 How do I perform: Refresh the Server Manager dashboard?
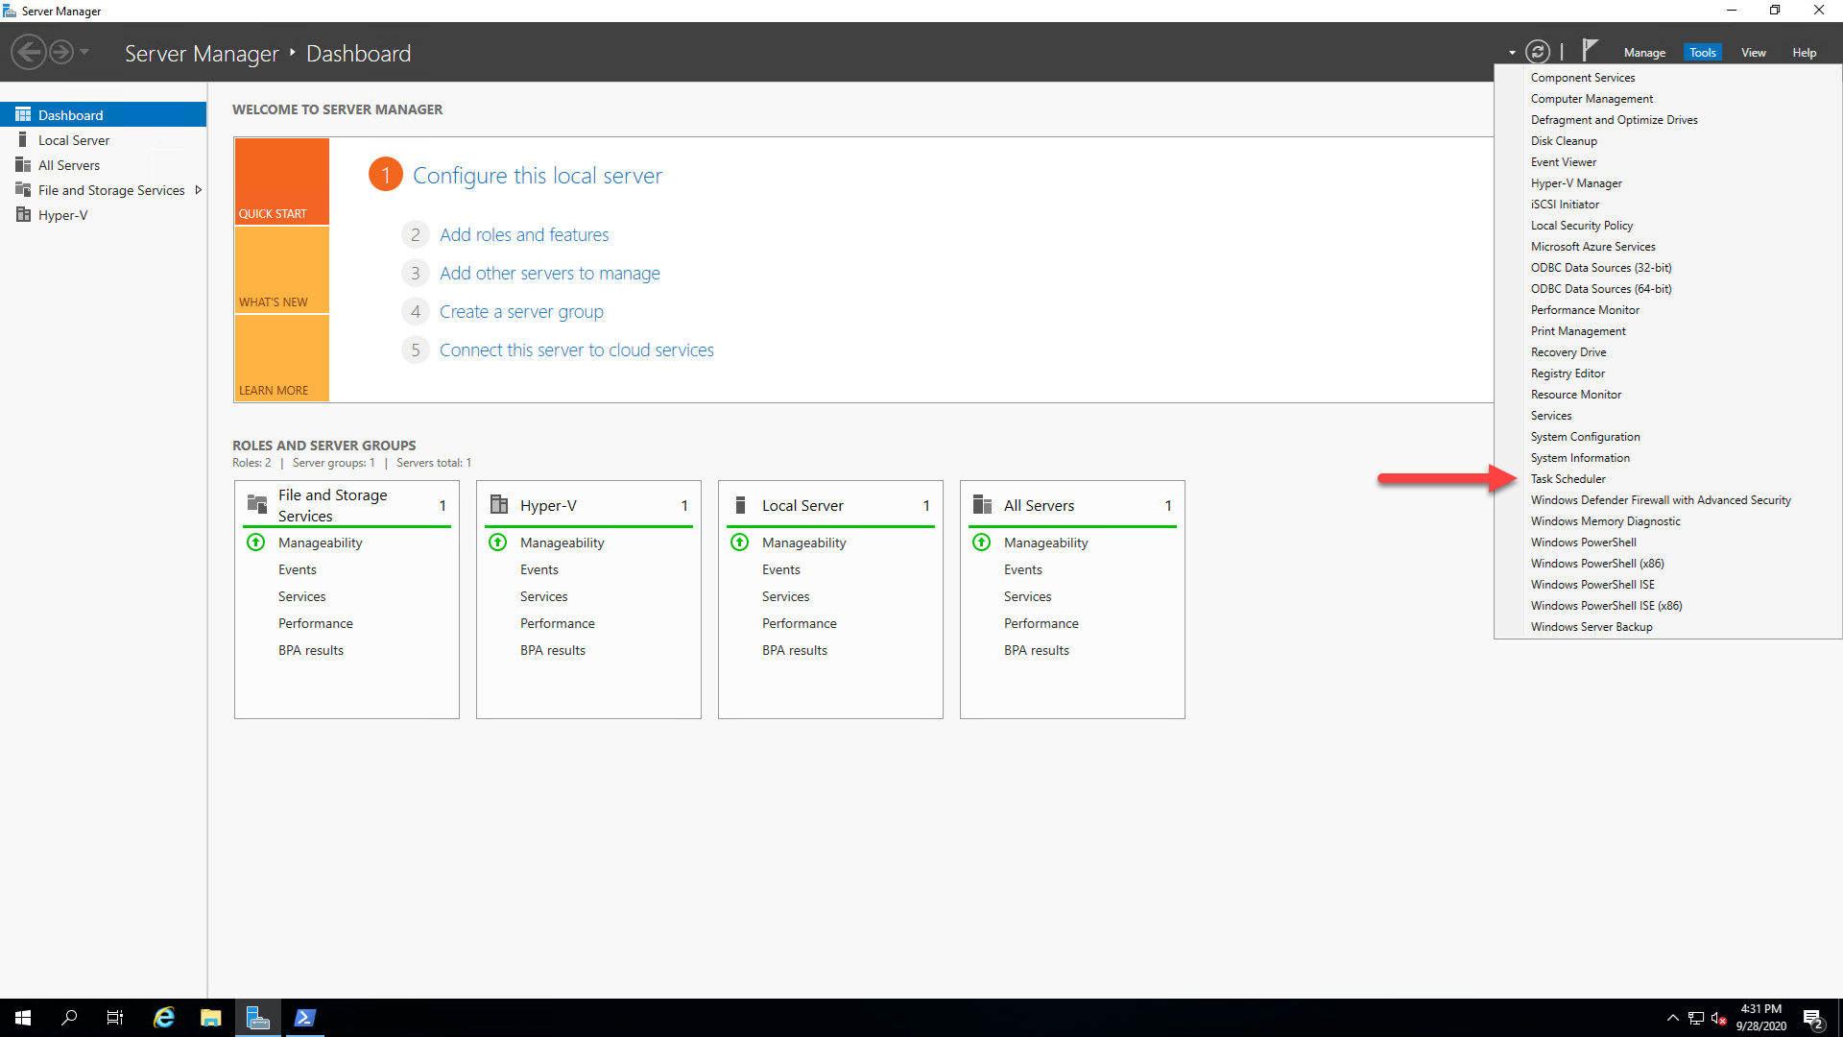(1538, 52)
